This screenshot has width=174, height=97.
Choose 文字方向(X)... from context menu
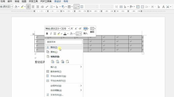tap(64, 95)
